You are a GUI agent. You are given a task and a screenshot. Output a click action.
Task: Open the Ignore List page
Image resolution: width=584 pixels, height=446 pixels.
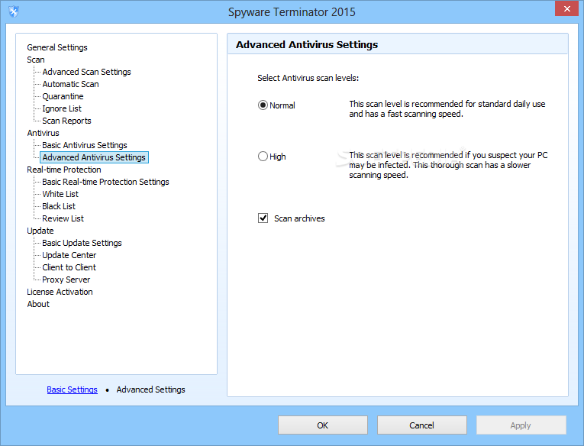[62, 108]
